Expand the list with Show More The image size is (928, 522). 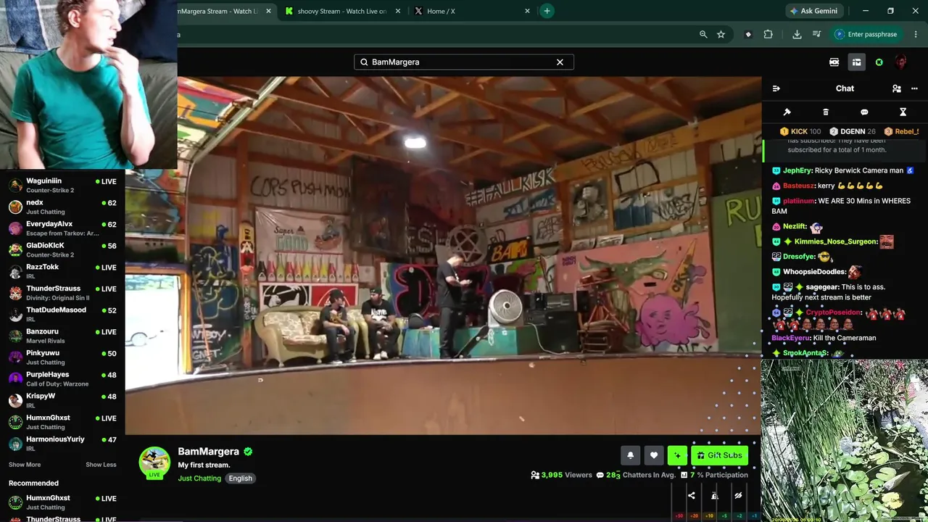[25, 465]
